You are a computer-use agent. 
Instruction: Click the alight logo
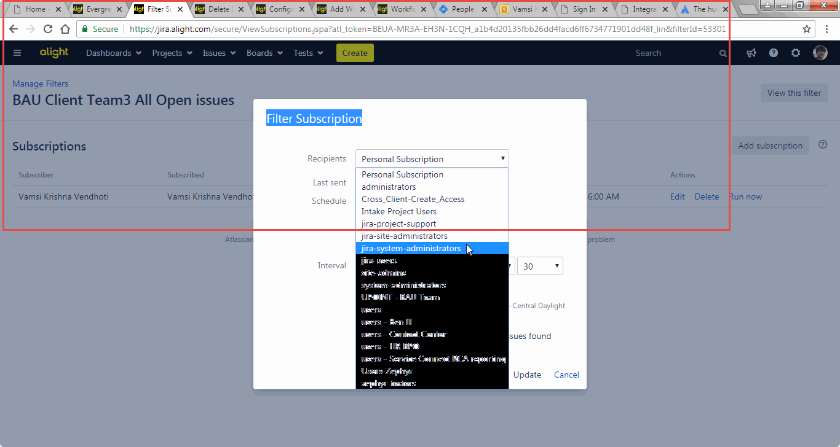[54, 53]
